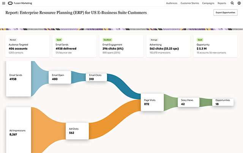Open the Reports navigation item
Viewport: 243px width, 153px height.
222,3
